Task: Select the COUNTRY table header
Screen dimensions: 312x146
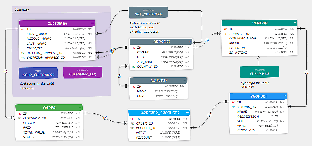Action: coord(158,80)
